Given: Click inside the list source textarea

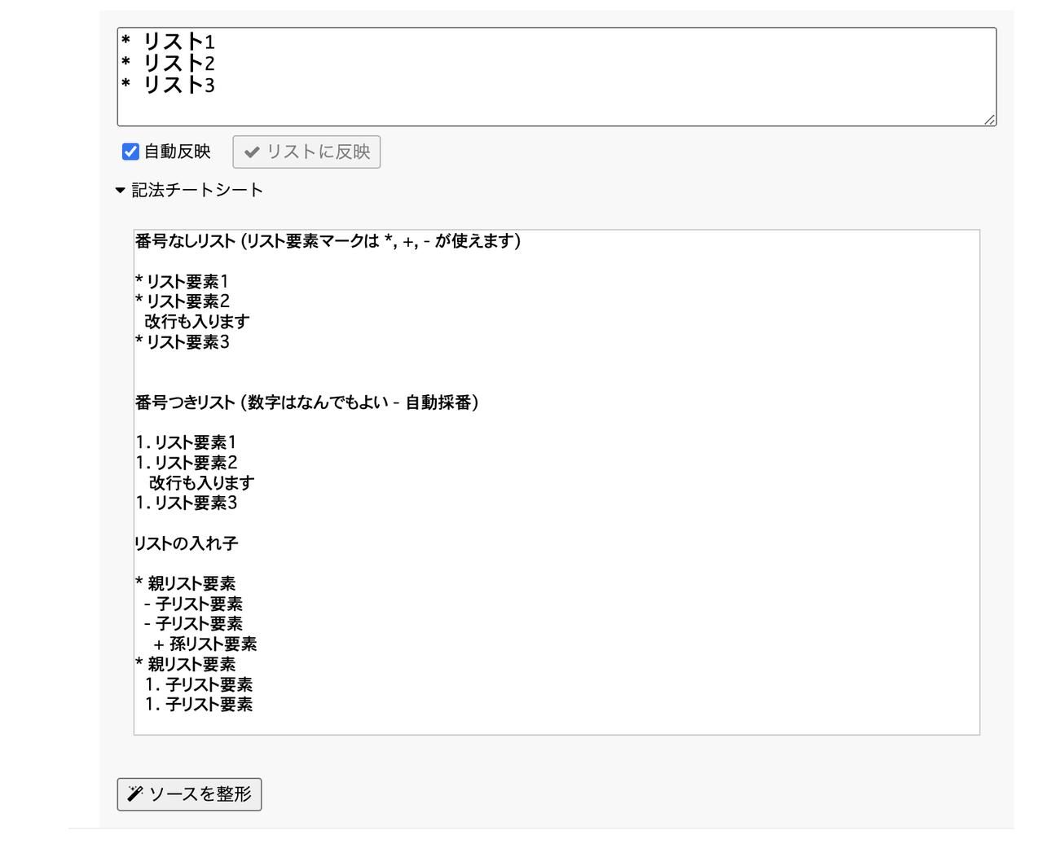Looking at the screenshot, I should pyautogui.click(x=557, y=77).
